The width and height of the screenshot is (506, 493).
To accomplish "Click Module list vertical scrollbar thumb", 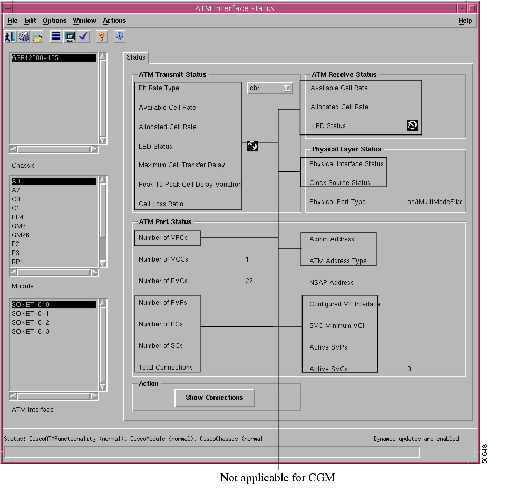I will (103, 211).
